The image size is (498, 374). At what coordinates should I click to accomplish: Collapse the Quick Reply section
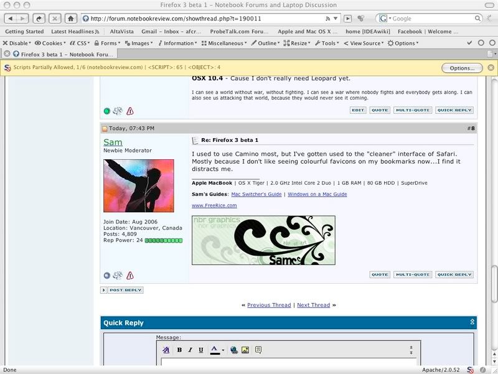pos(472,322)
